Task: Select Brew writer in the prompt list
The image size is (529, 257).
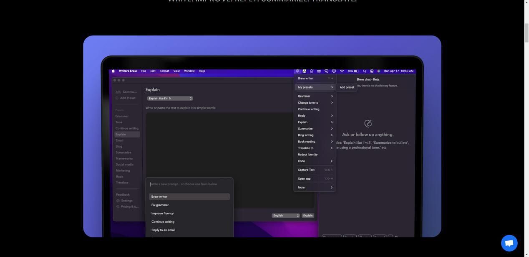Action: coord(189,197)
